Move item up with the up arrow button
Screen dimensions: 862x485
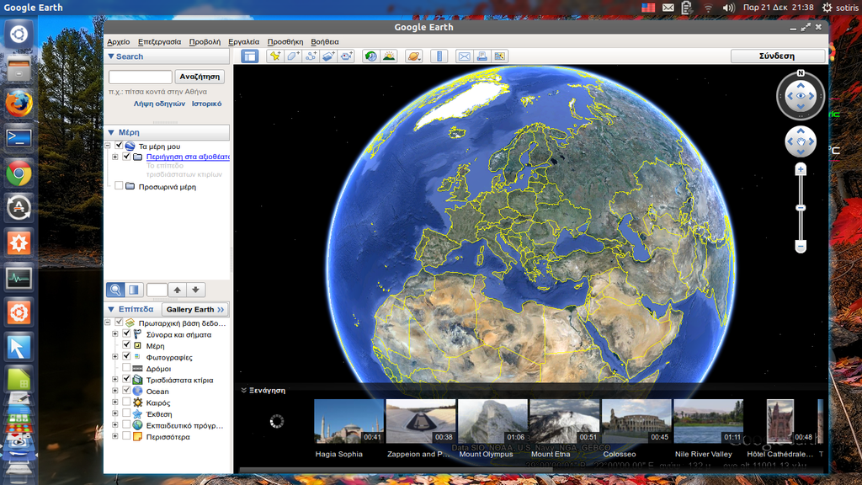pyautogui.click(x=177, y=290)
